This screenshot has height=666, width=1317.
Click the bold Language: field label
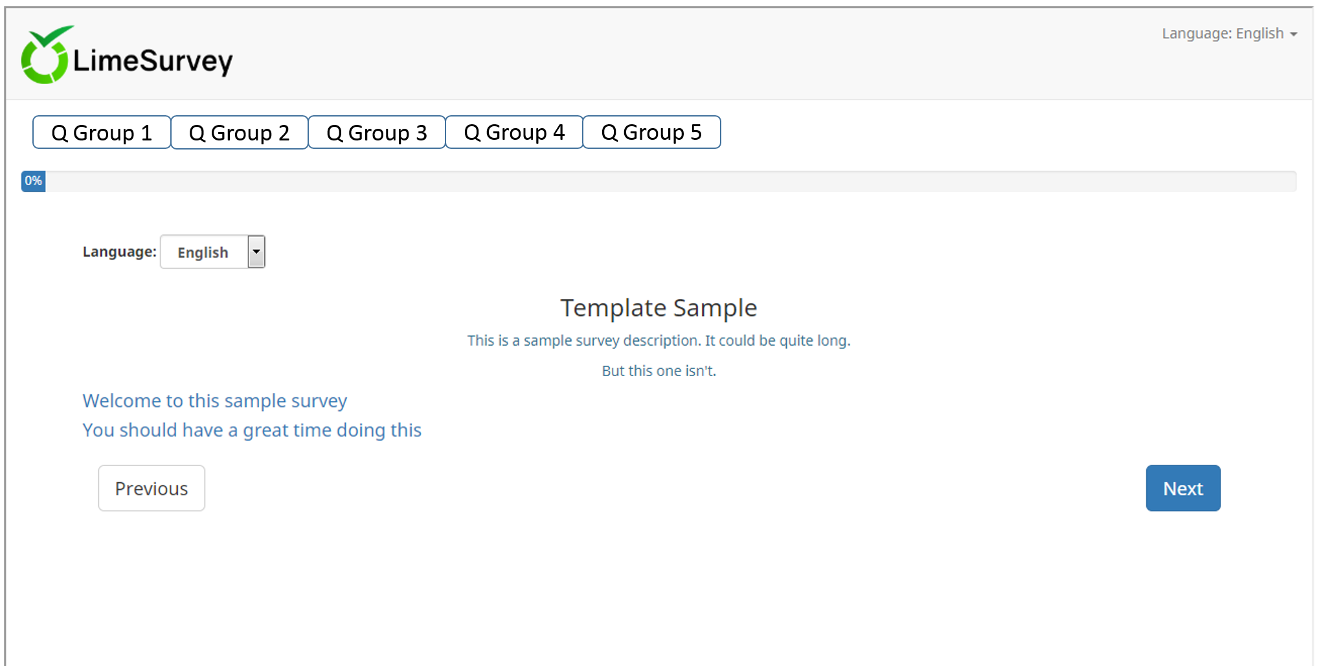coord(119,252)
